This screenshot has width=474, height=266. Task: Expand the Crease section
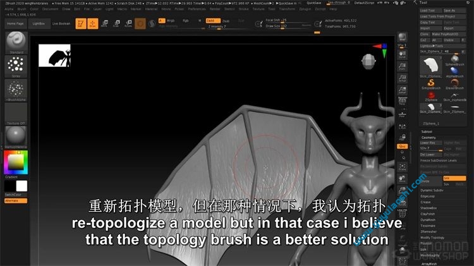pyautogui.click(x=425, y=202)
